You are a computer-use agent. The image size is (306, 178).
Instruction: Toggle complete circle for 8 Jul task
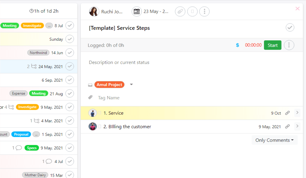click(x=70, y=26)
